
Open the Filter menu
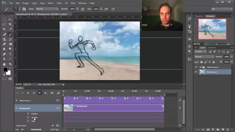pyautogui.click(x=59, y=3)
